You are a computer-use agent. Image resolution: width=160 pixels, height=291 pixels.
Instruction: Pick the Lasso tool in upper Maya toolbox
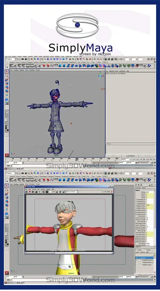coord(7,75)
